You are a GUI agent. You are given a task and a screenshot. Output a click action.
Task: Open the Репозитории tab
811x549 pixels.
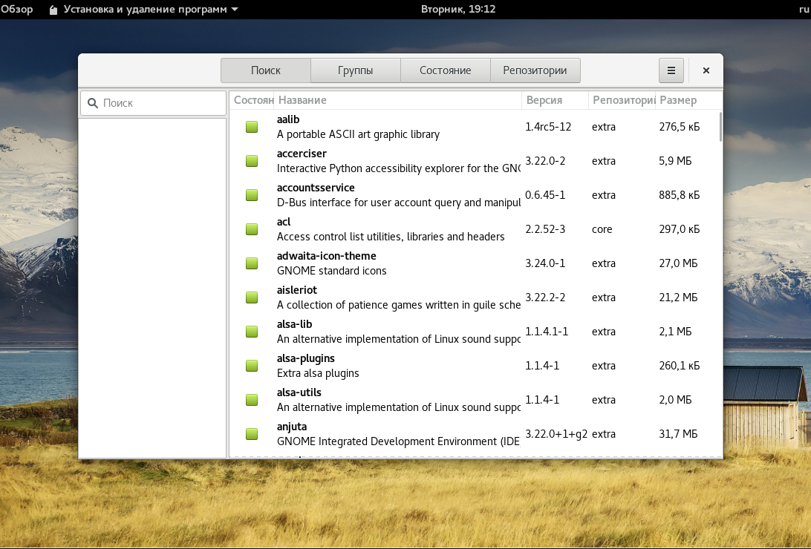click(x=535, y=70)
